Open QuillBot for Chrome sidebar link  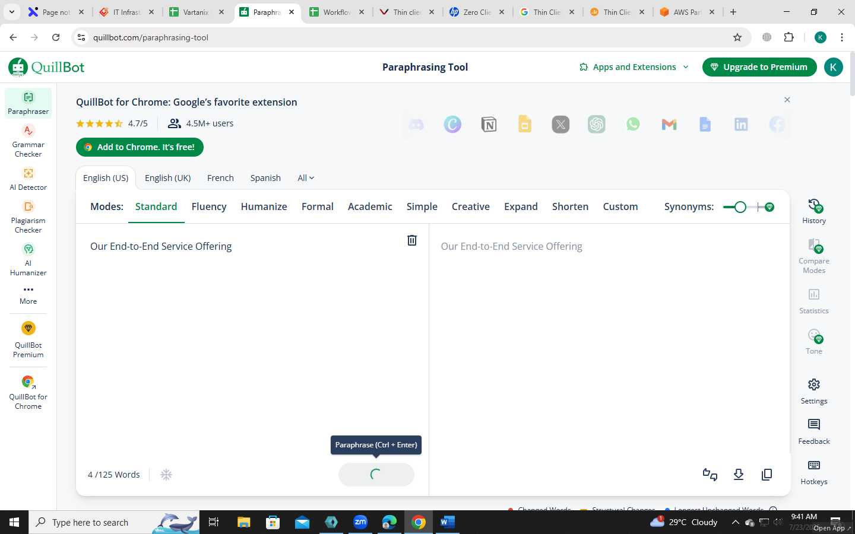point(28,392)
